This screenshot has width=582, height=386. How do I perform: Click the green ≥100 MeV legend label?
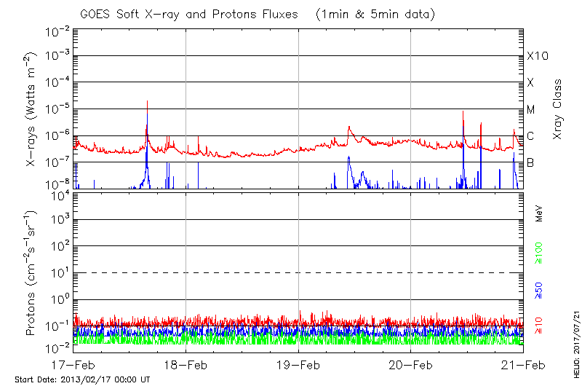540,253
